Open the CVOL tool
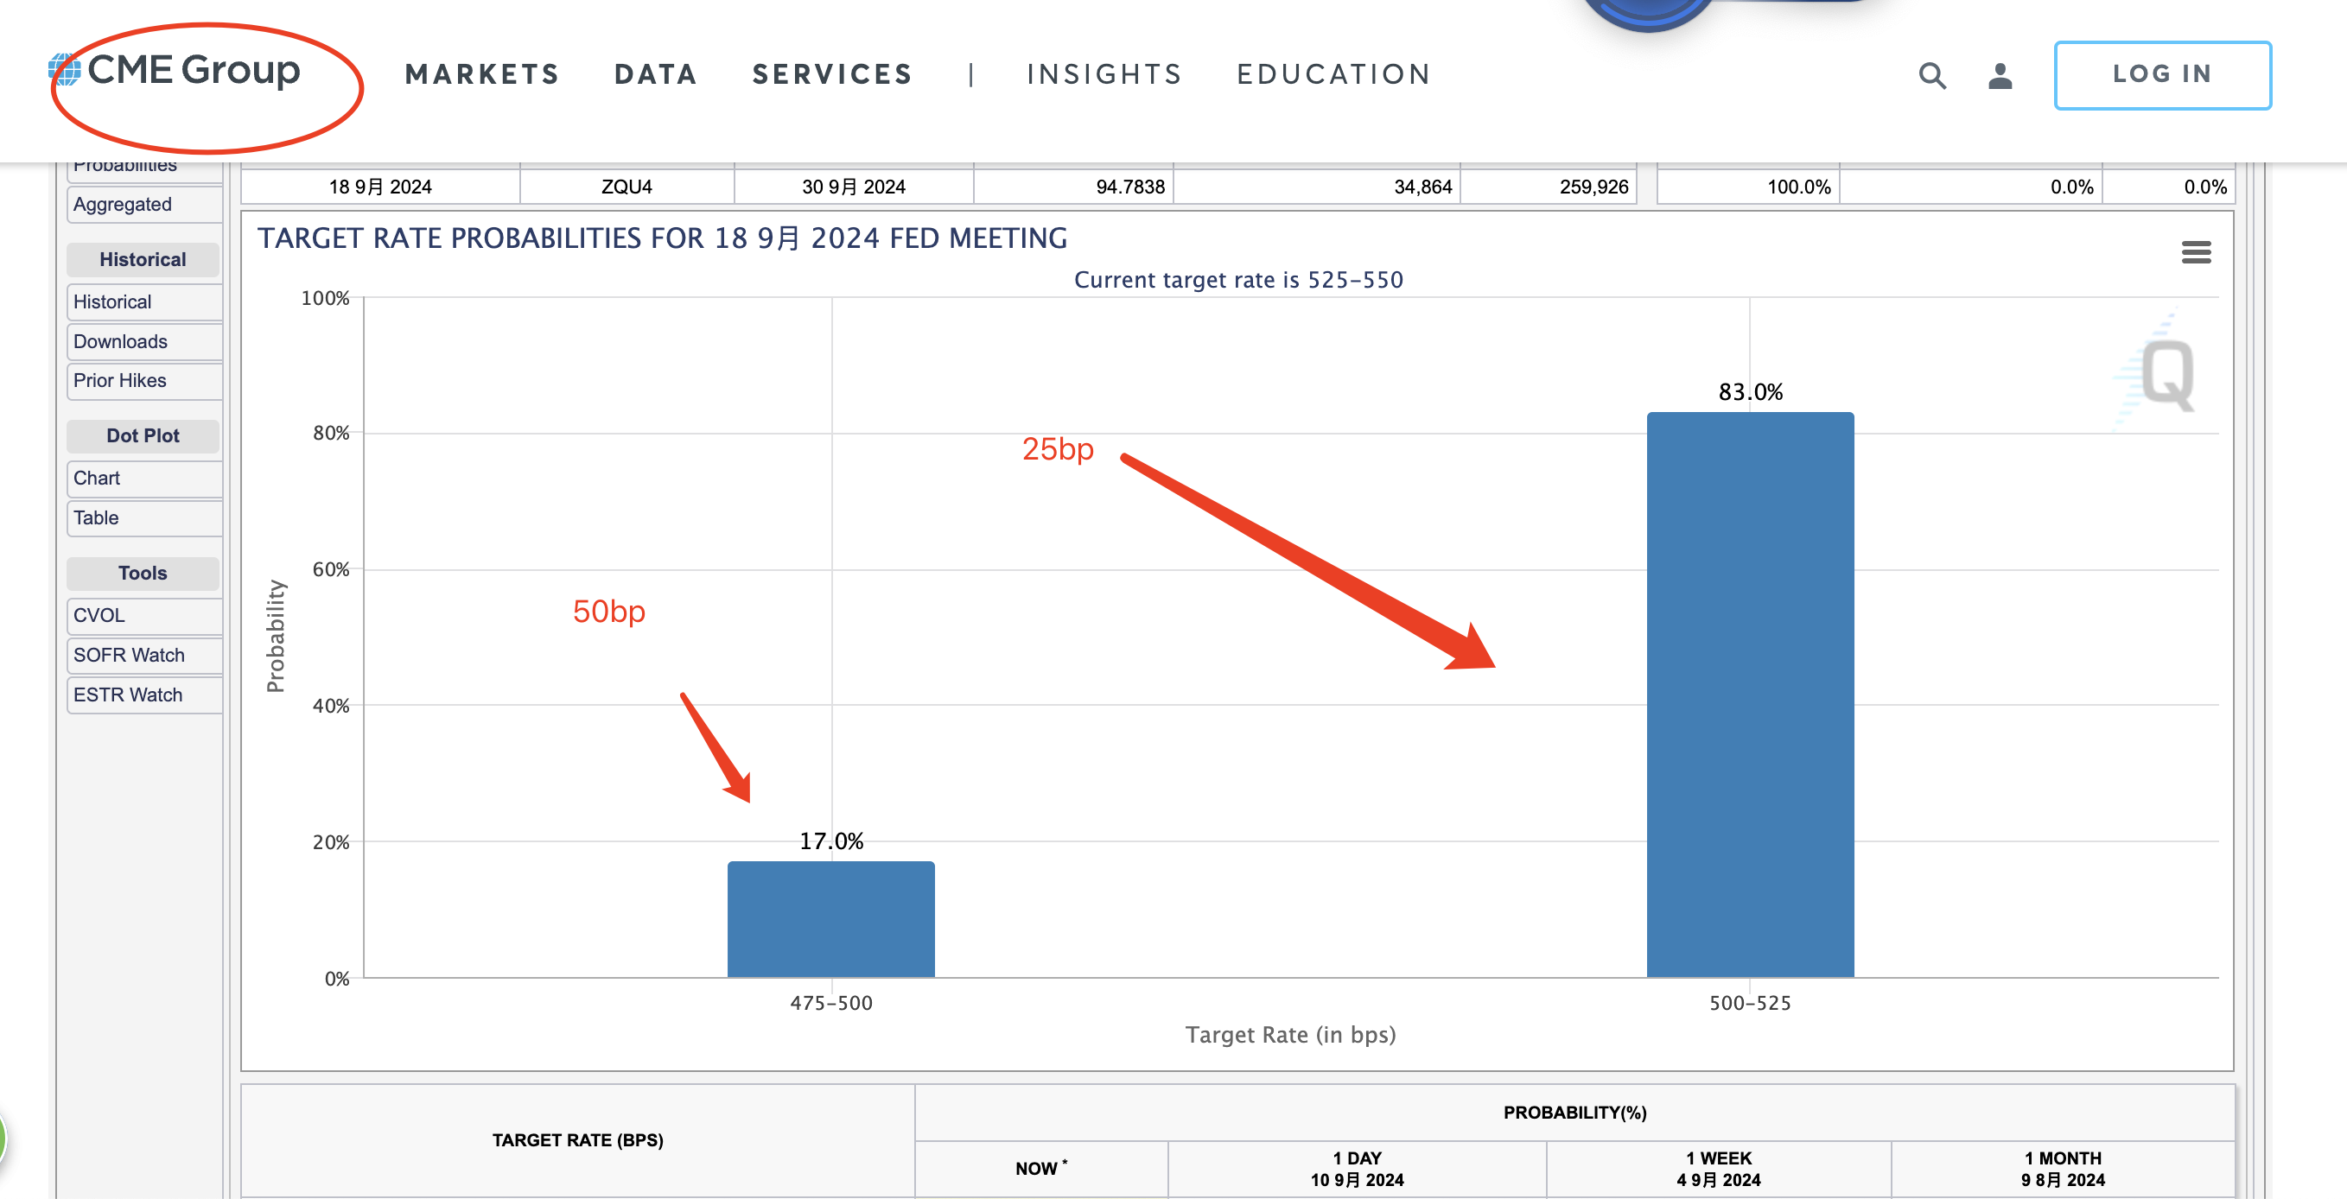The image size is (2347, 1199). [145, 616]
